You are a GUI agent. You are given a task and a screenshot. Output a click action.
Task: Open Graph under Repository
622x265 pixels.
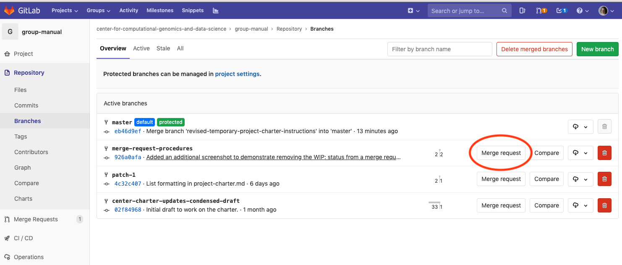(23, 168)
